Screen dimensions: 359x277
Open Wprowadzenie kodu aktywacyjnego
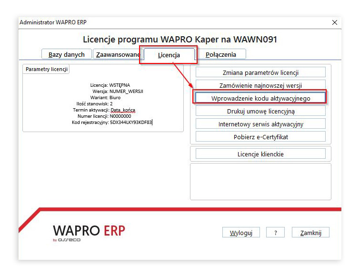point(260,98)
